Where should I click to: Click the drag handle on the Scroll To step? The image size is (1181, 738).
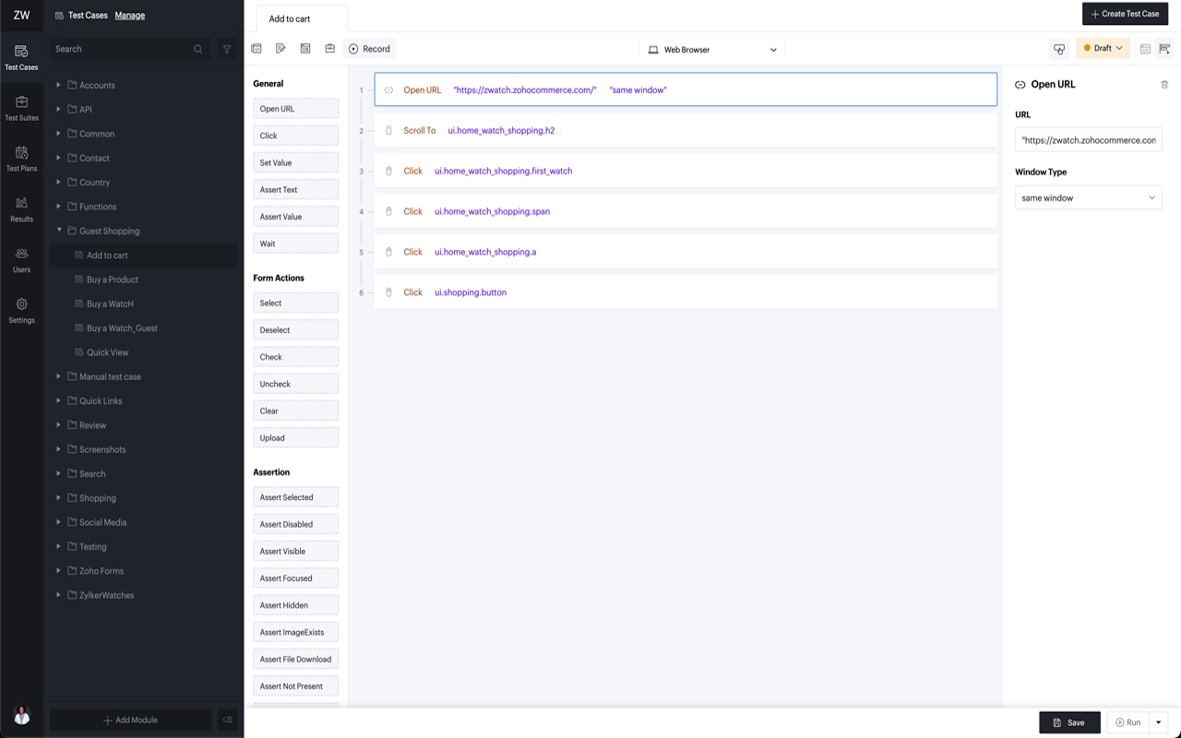click(388, 130)
